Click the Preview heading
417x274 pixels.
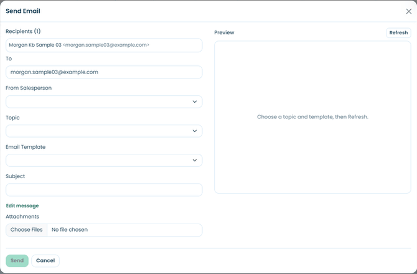[x=224, y=32]
